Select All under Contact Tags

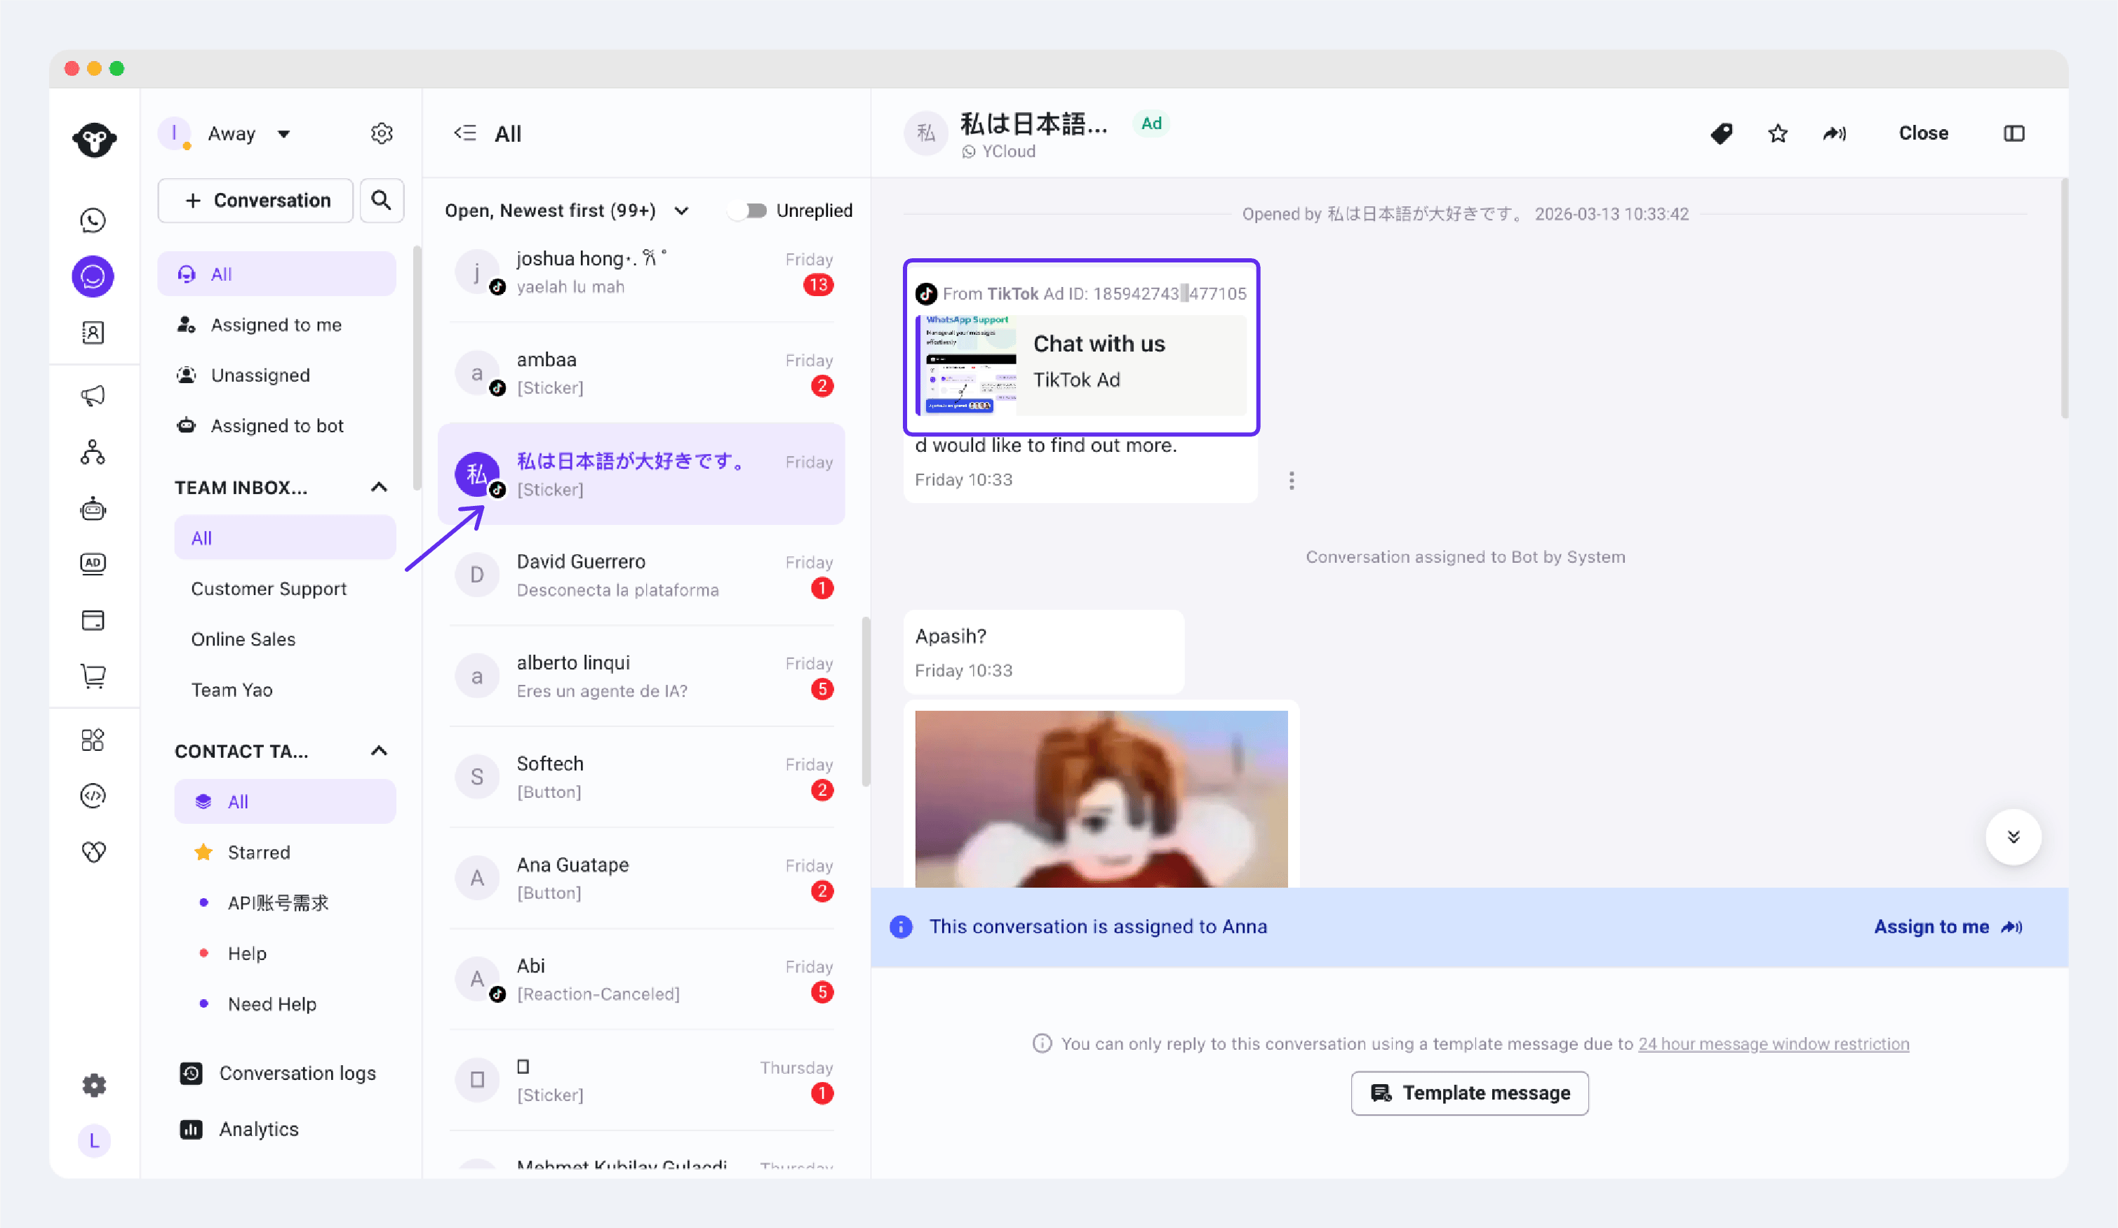tap(285, 801)
